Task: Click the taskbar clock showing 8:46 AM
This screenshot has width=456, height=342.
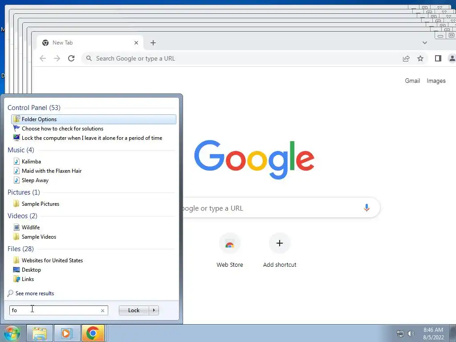Action: (433, 334)
